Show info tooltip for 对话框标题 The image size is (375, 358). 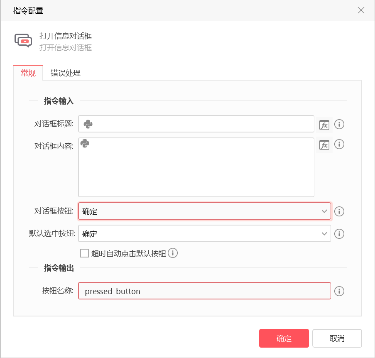tap(339, 124)
